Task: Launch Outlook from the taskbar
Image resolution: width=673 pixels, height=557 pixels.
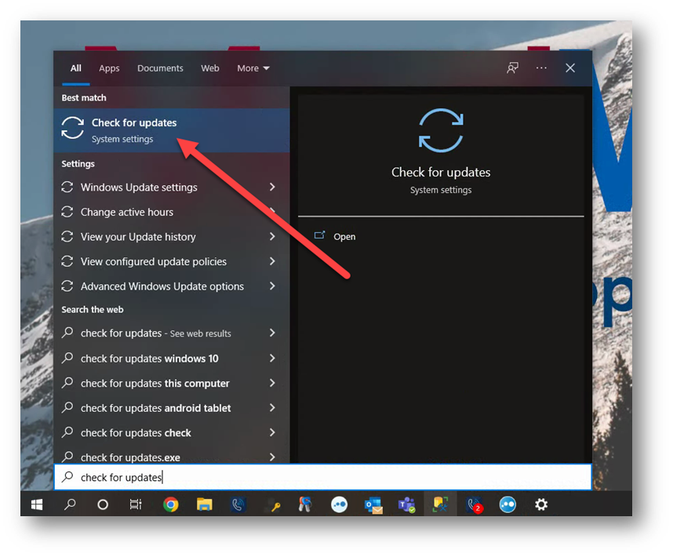Action: pos(373,505)
